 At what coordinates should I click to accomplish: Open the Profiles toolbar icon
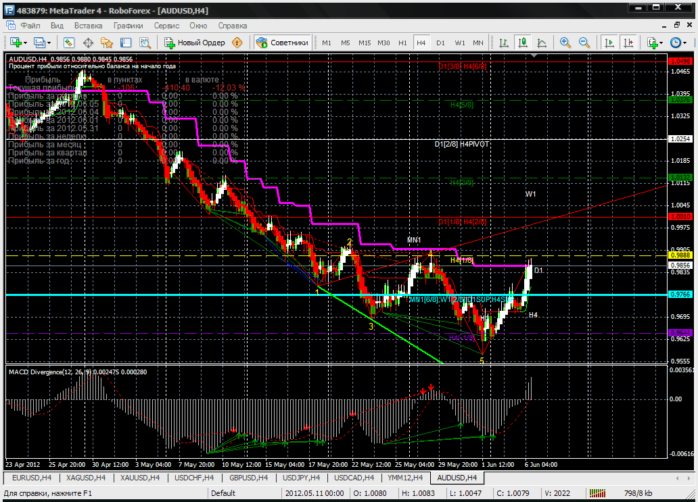click(39, 43)
